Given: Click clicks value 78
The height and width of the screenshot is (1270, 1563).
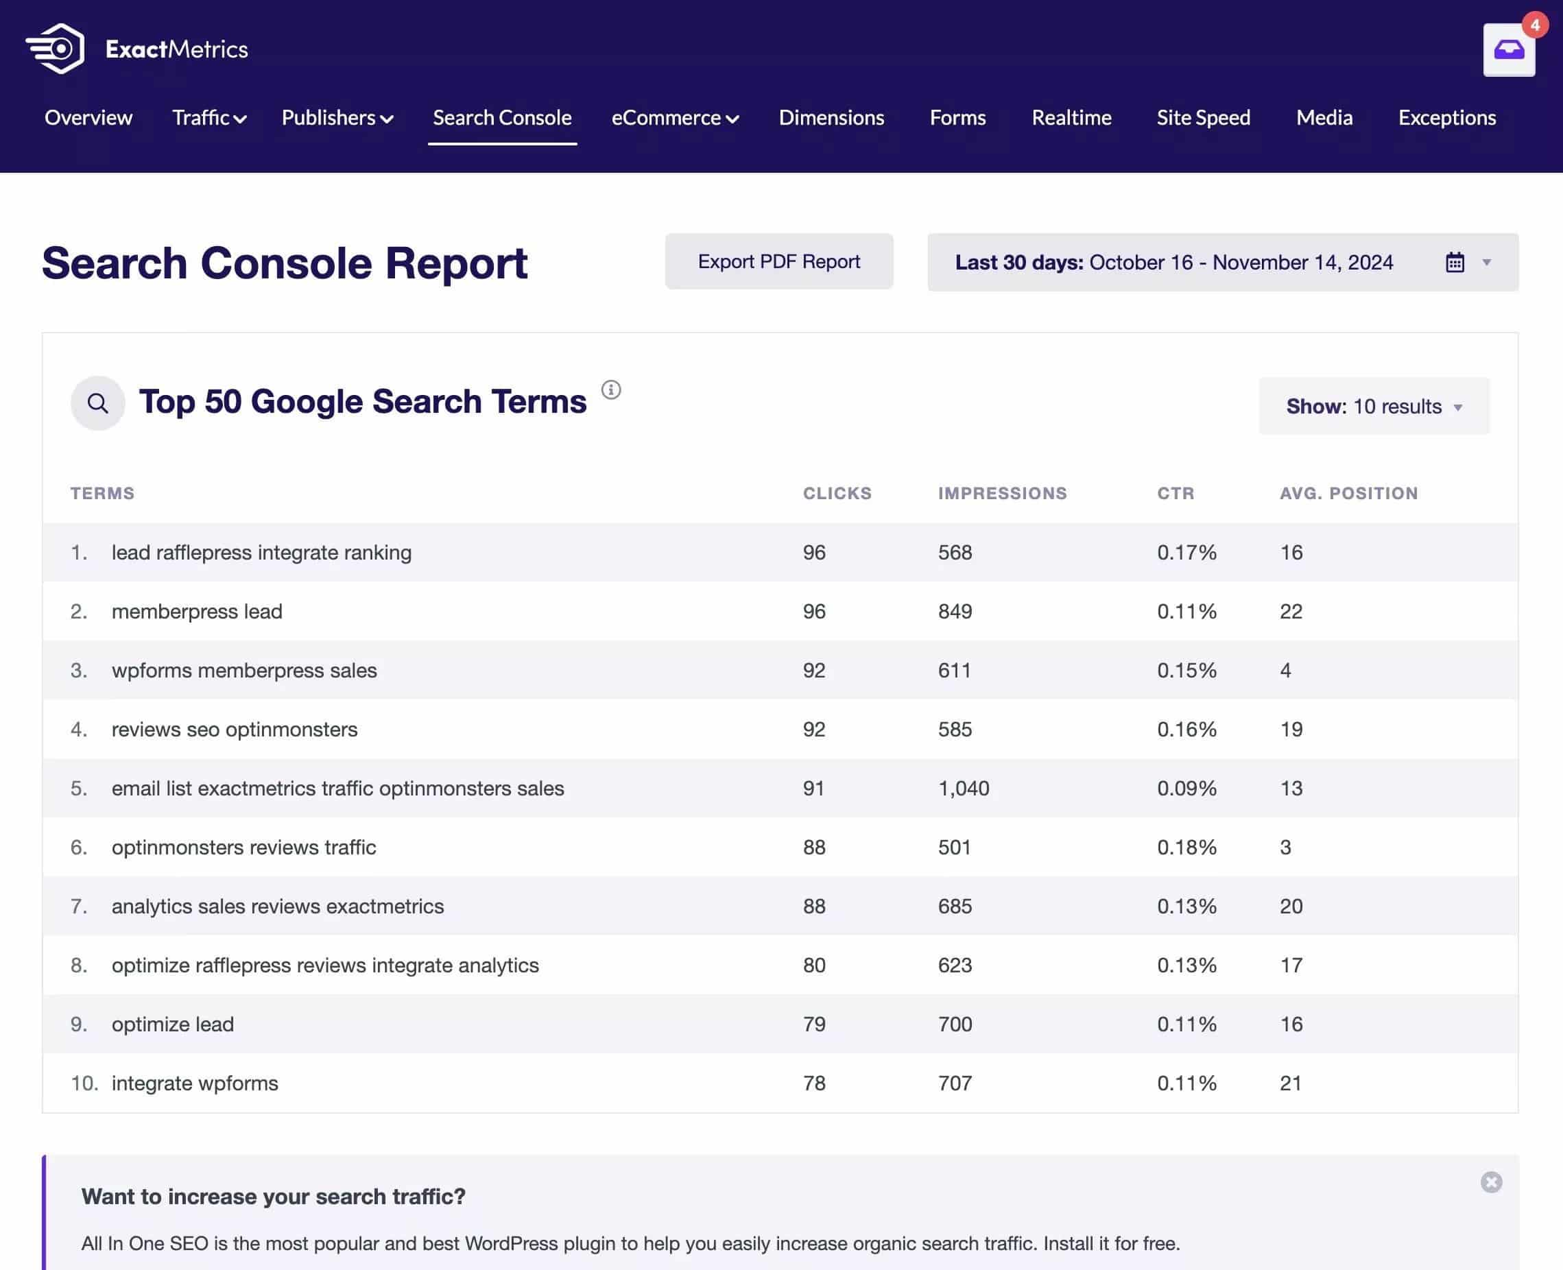Looking at the screenshot, I should 813,1083.
